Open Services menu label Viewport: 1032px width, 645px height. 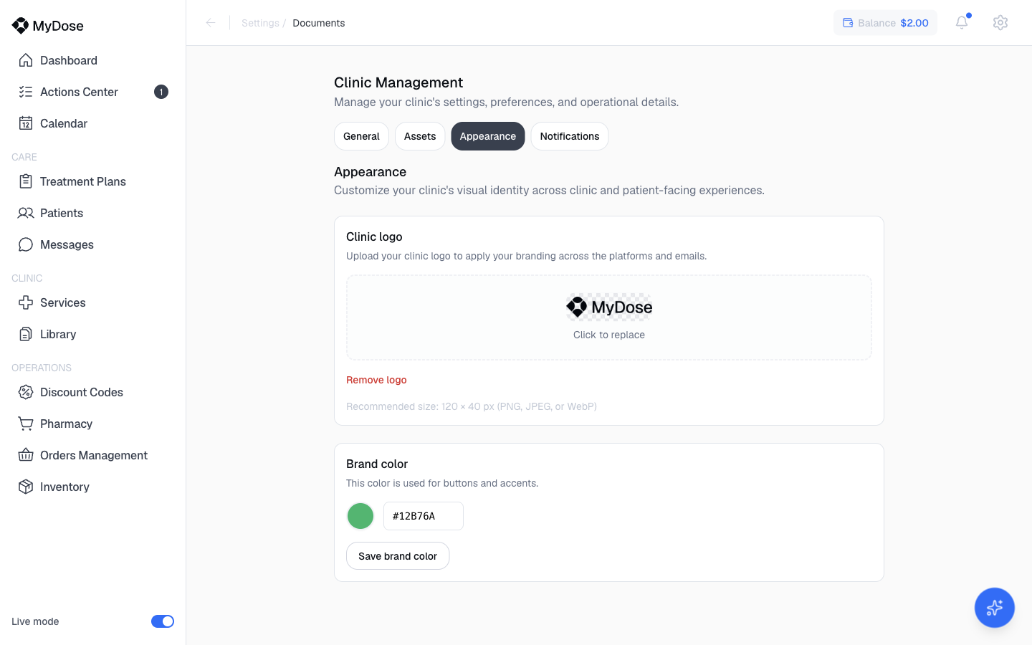tap(63, 302)
